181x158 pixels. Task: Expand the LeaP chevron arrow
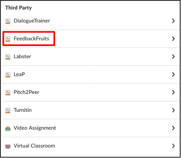(x=173, y=74)
